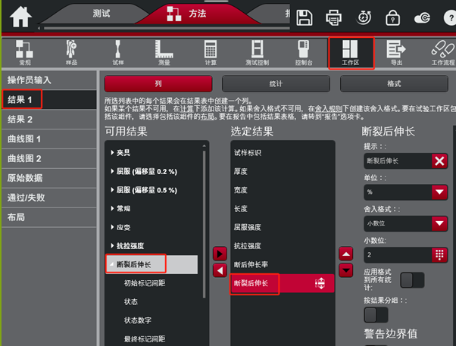The height and width of the screenshot is (346, 456).
Task: Select the 工作区 workspace icon
Action: point(351,52)
